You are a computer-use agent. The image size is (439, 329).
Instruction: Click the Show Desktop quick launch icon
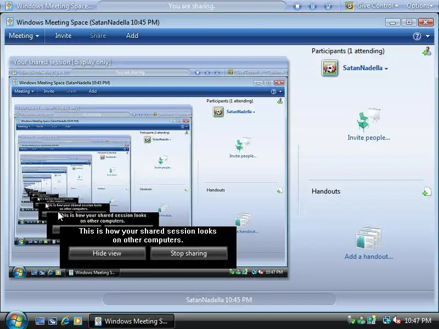tap(40, 321)
